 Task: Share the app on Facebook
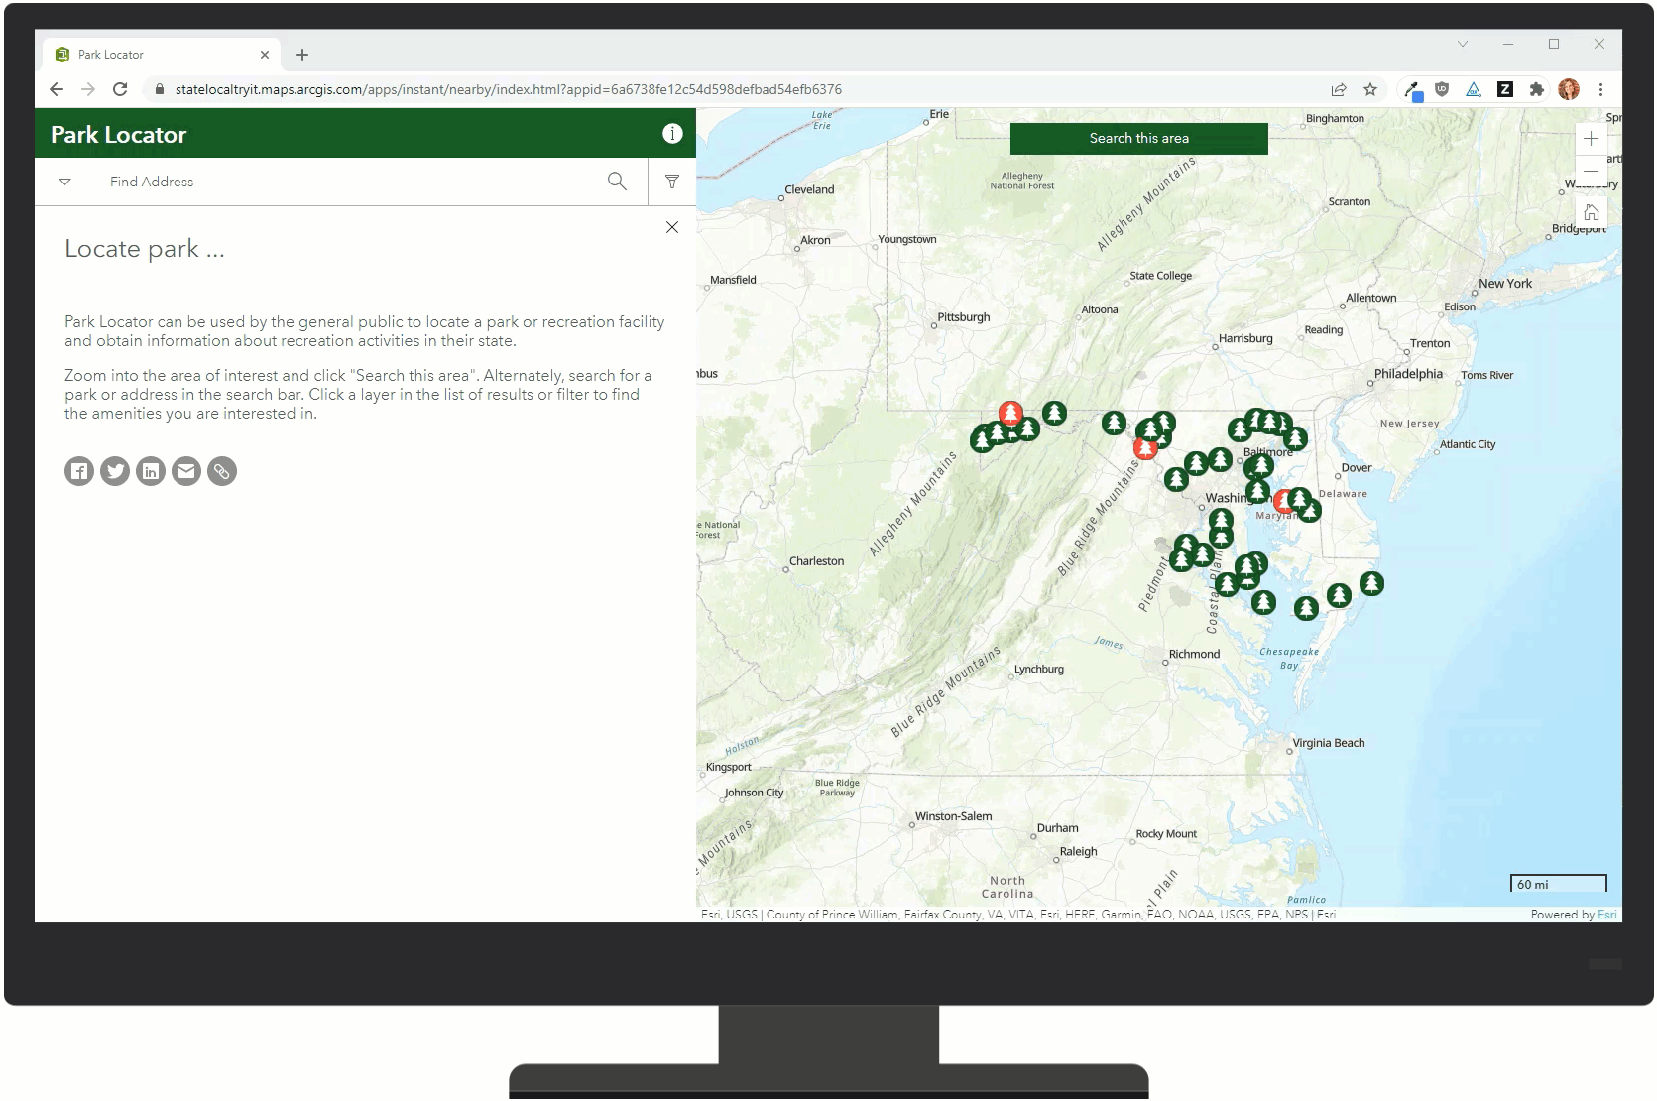coord(78,471)
